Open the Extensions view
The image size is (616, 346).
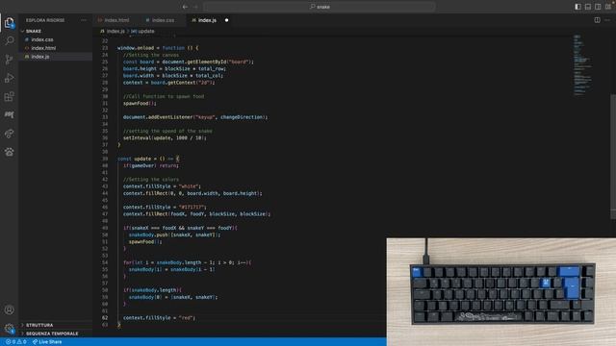coord(10,96)
